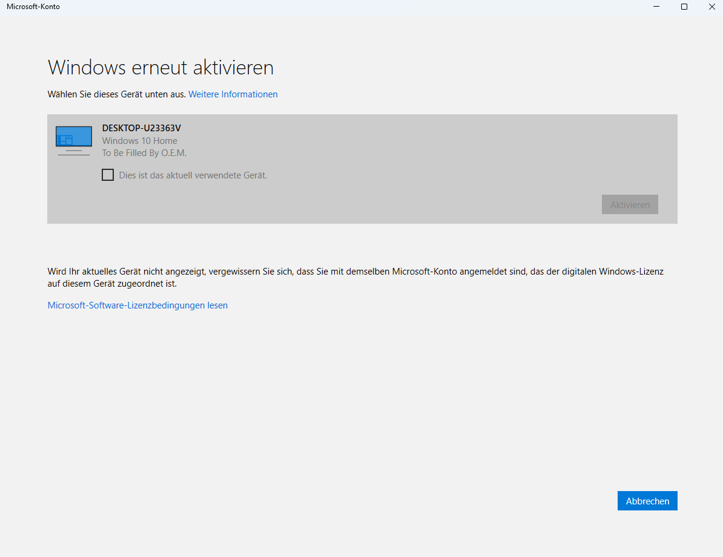This screenshot has height=557, width=723.
Task: Close the Microsoft-Konto window
Action: coord(711,7)
